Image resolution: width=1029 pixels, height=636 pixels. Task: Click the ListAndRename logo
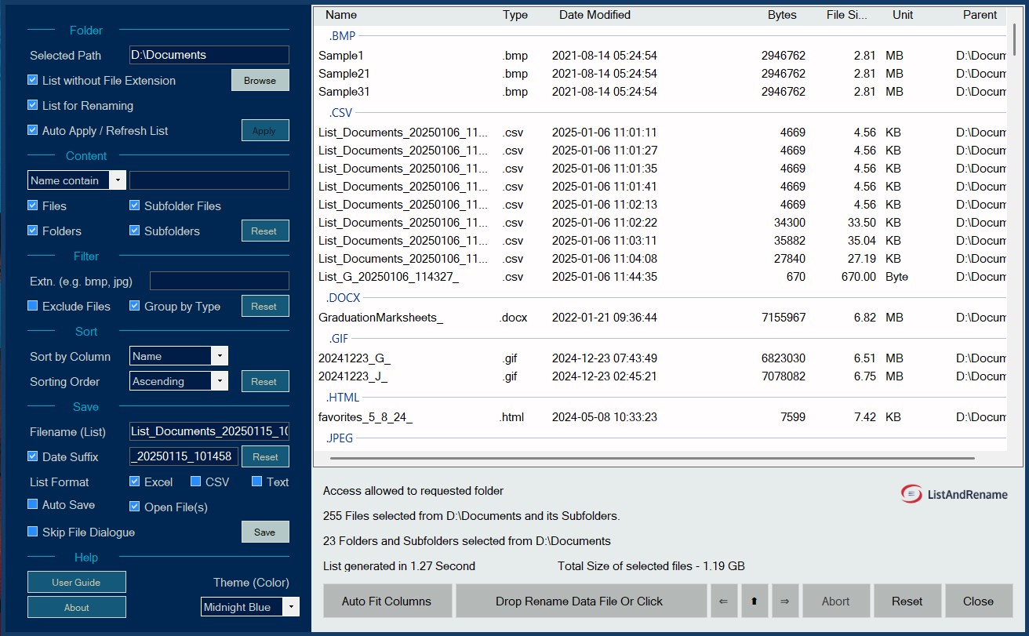[x=954, y=494]
